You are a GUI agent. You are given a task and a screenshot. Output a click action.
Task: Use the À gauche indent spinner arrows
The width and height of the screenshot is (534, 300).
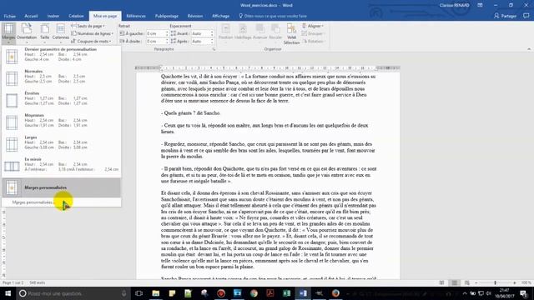pos(167,33)
